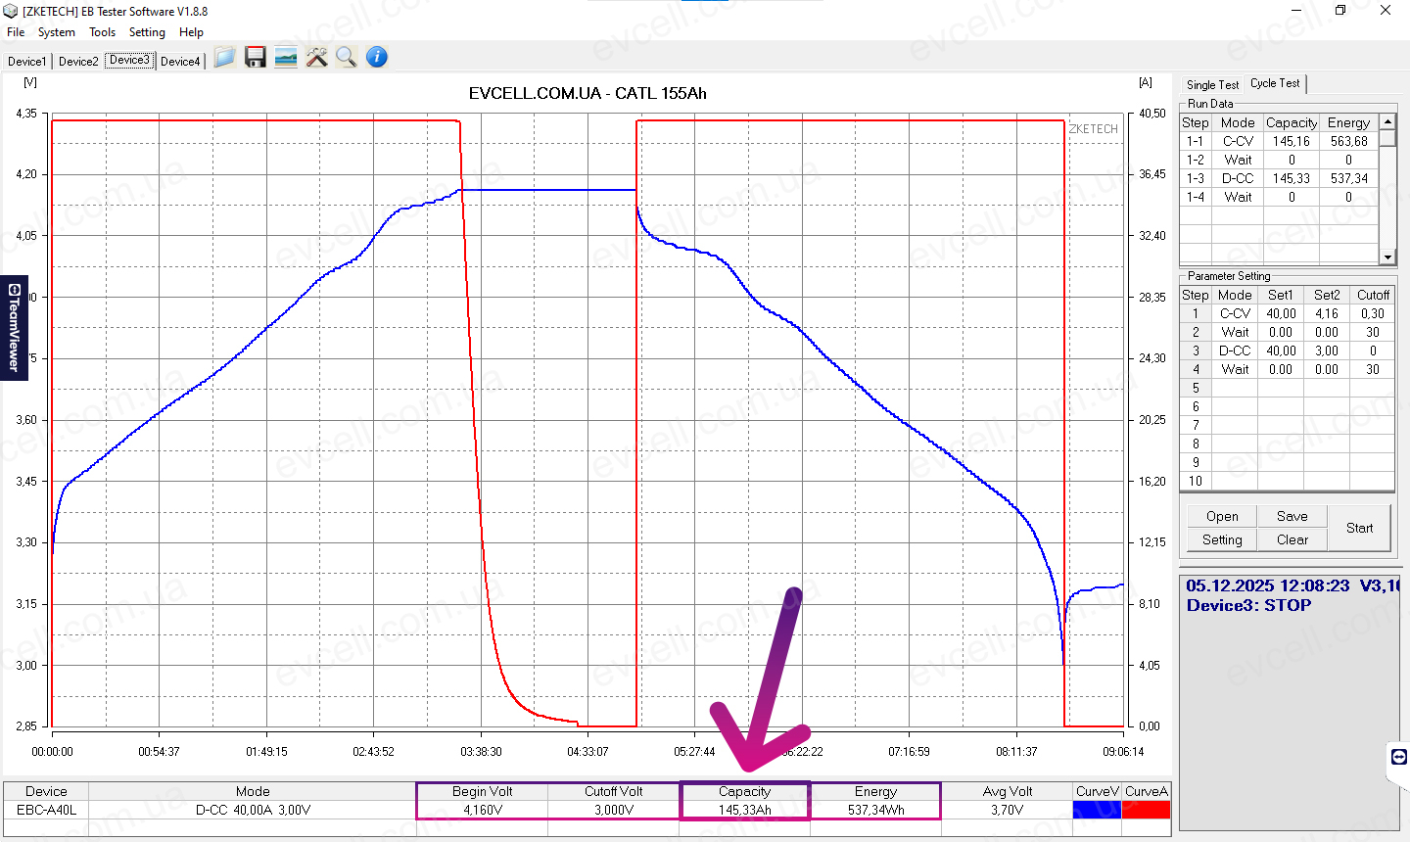The image size is (1410, 842).
Task: Clear the parameter settings with Clear button
Action: click(1291, 539)
